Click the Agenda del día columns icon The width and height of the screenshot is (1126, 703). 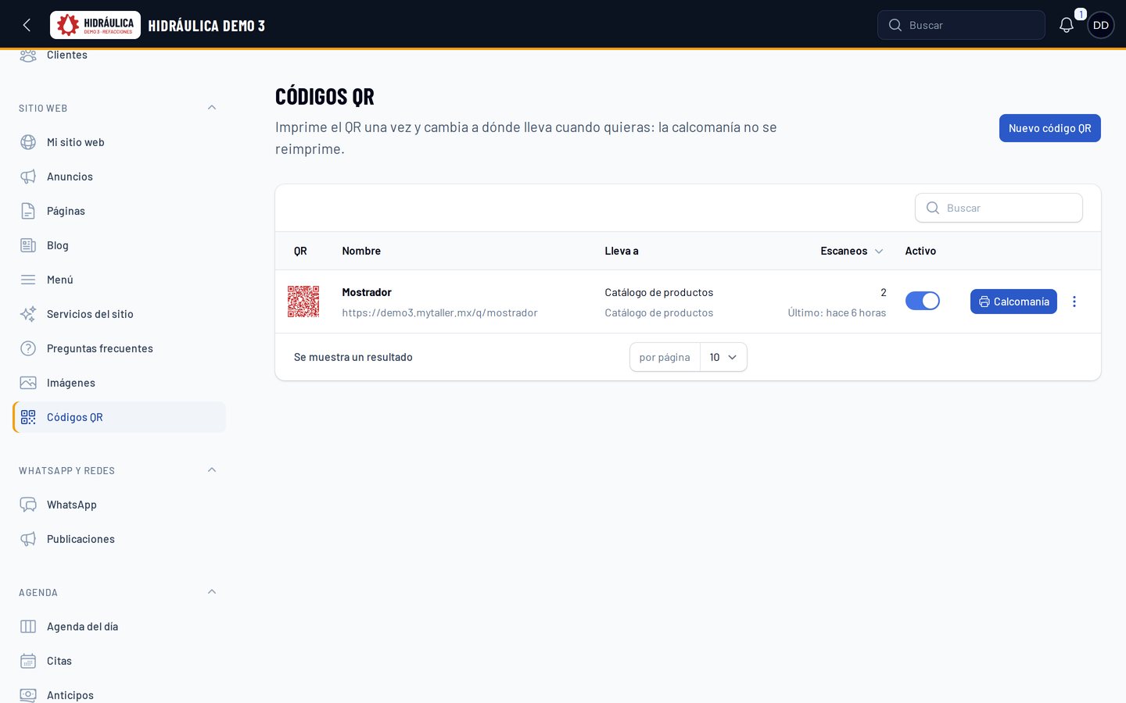(28, 626)
